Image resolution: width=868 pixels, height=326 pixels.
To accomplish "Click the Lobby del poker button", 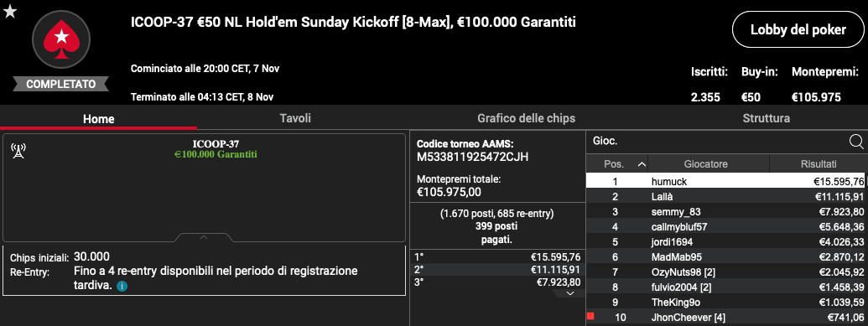I will coord(798,30).
